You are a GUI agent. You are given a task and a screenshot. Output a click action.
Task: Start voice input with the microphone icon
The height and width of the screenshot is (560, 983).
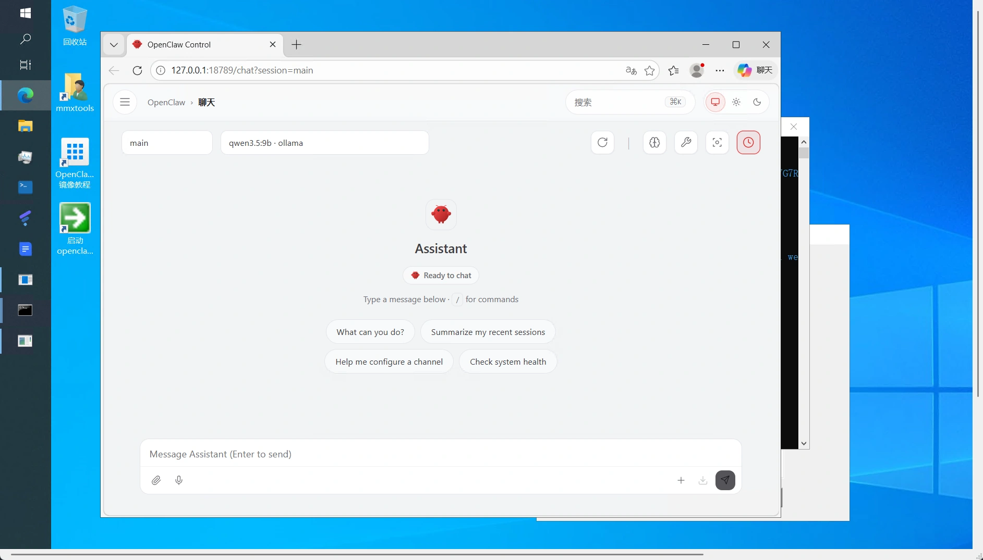(x=179, y=480)
